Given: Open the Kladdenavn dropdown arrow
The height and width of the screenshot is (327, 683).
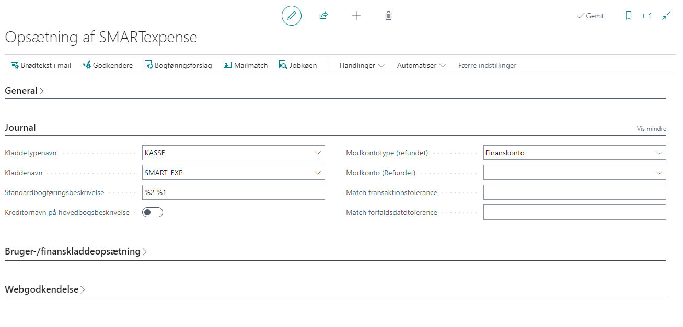Looking at the screenshot, I should click(x=318, y=173).
